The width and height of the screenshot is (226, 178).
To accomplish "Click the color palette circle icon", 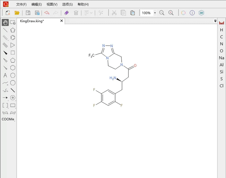I will point(183,13).
